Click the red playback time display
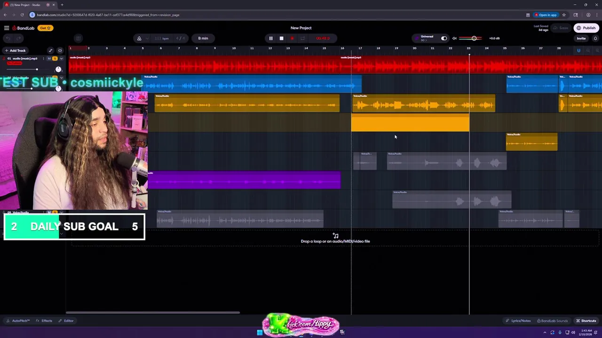This screenshot has height=338, width=602. pyautogui.click(x=323, y=38)
